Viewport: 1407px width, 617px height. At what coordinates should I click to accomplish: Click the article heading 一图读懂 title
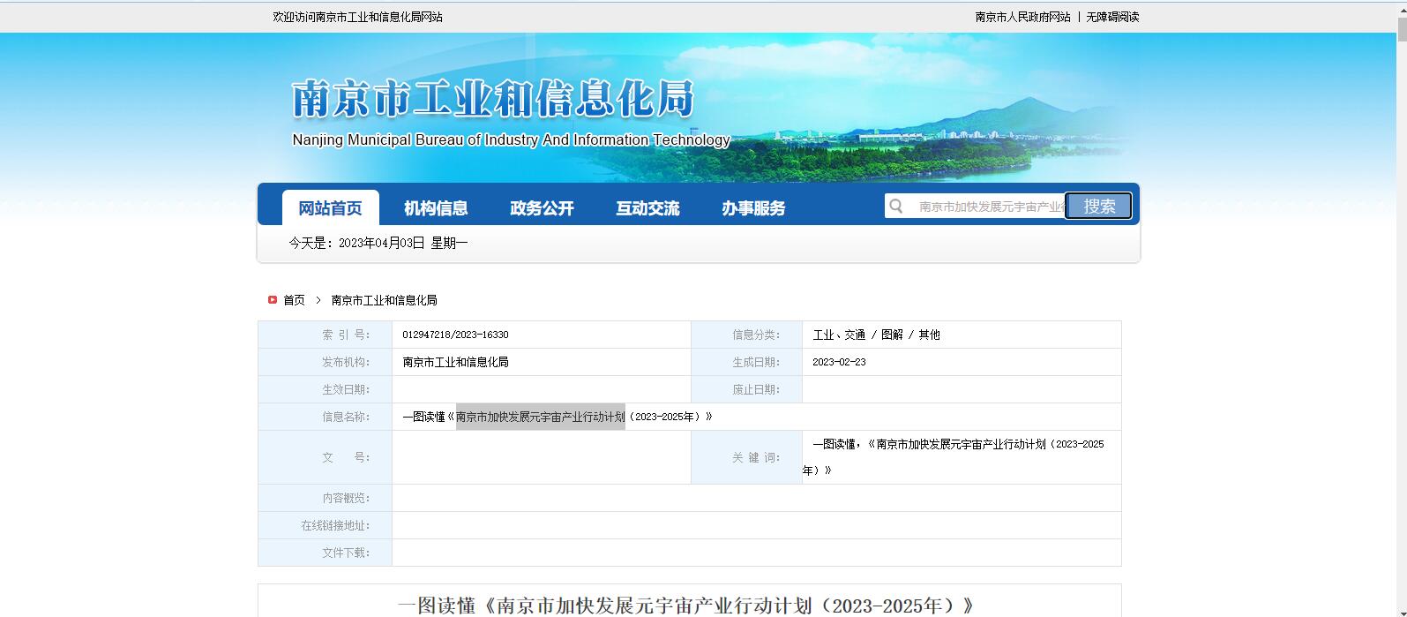[687, 606]
